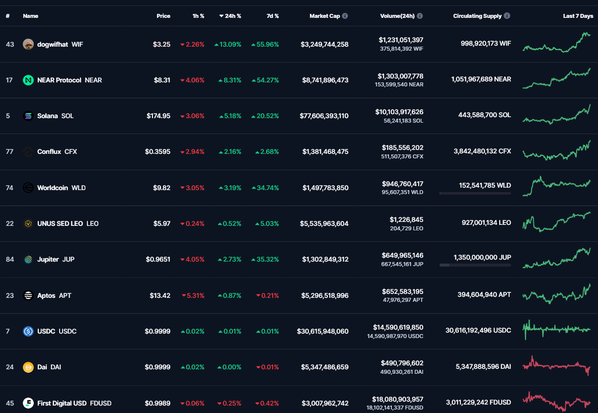Open First Digital USD 7-day sparkline chart
The width and height of the screenshot is (598, 413).
point(556,401)
